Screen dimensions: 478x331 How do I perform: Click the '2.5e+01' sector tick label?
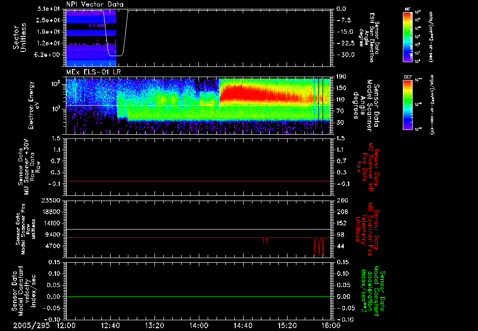(x=47, y=20)
